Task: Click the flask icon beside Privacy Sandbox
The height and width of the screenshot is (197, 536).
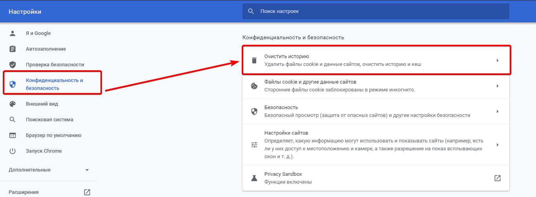Action: [254, 178]
